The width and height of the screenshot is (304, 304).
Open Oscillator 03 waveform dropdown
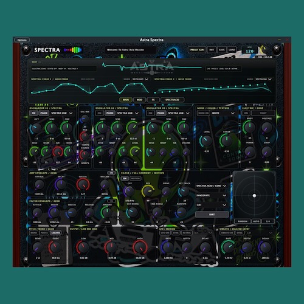click(179, 113)
